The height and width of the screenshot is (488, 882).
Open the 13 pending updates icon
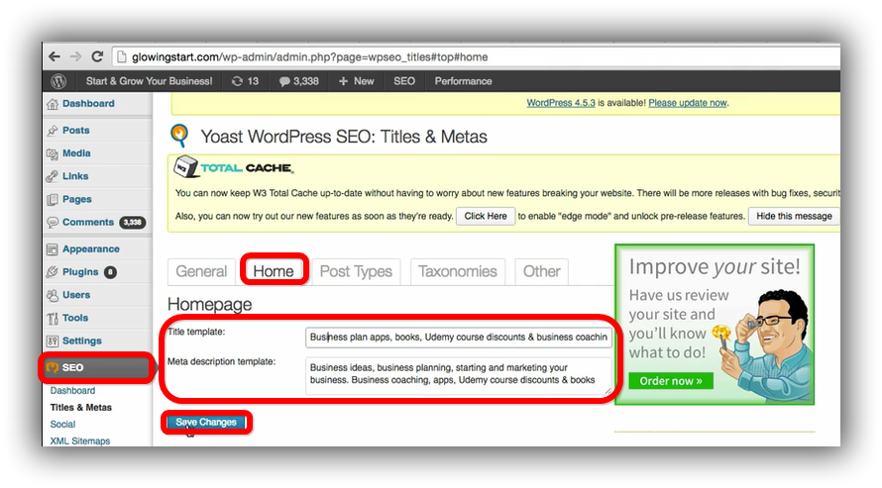click(x=245, y=81)
